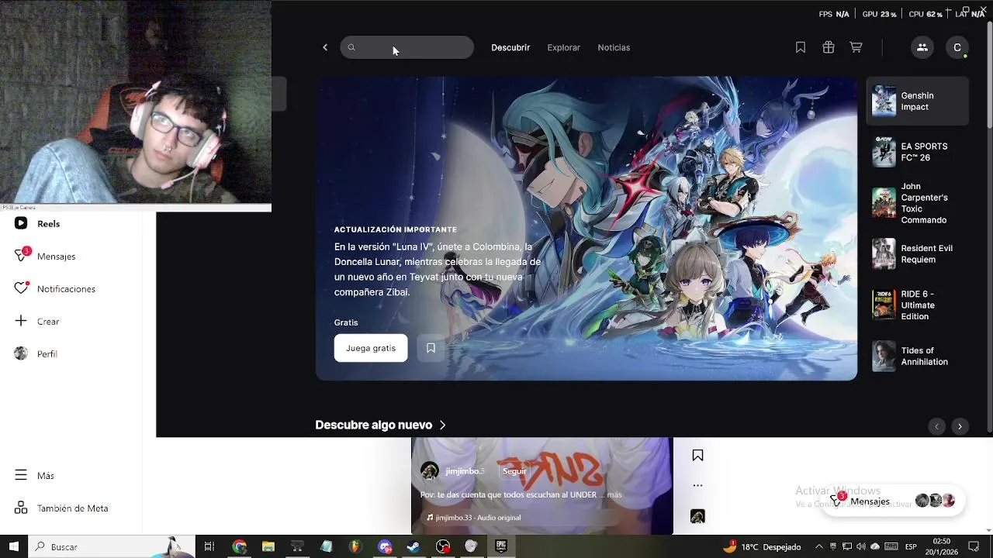Click the Juega gratis button
Screen dimensions: 993x558
click(x=371, y=348)
